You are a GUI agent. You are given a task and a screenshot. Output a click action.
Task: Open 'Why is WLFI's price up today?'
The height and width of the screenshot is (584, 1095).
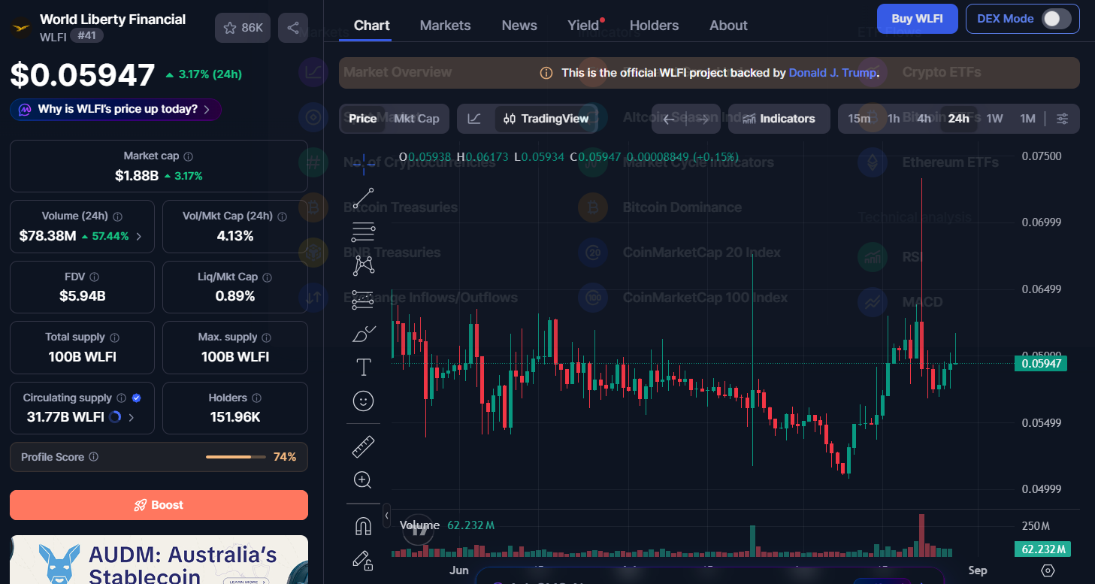pos(116,110)
